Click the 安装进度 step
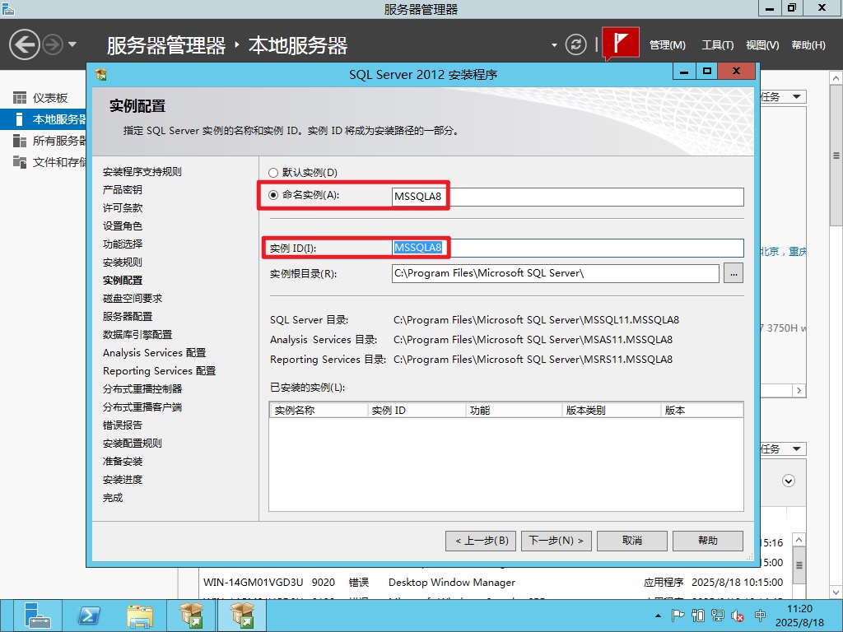The width and height of the screenshot is (843, 632). 123,480
